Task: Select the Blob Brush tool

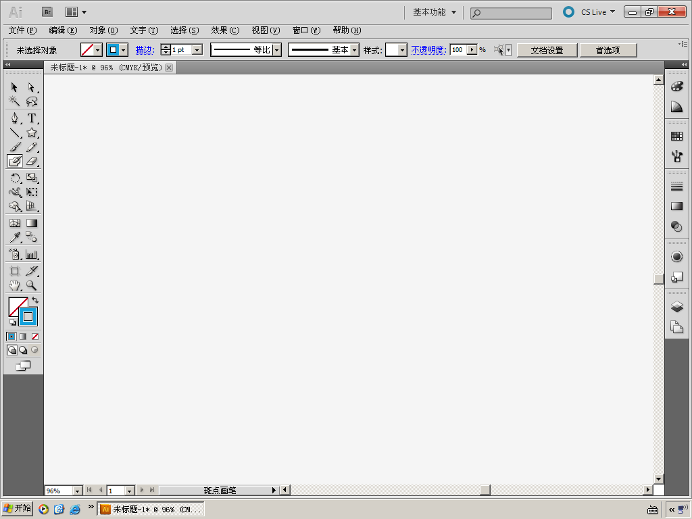Action: [15, 161]
